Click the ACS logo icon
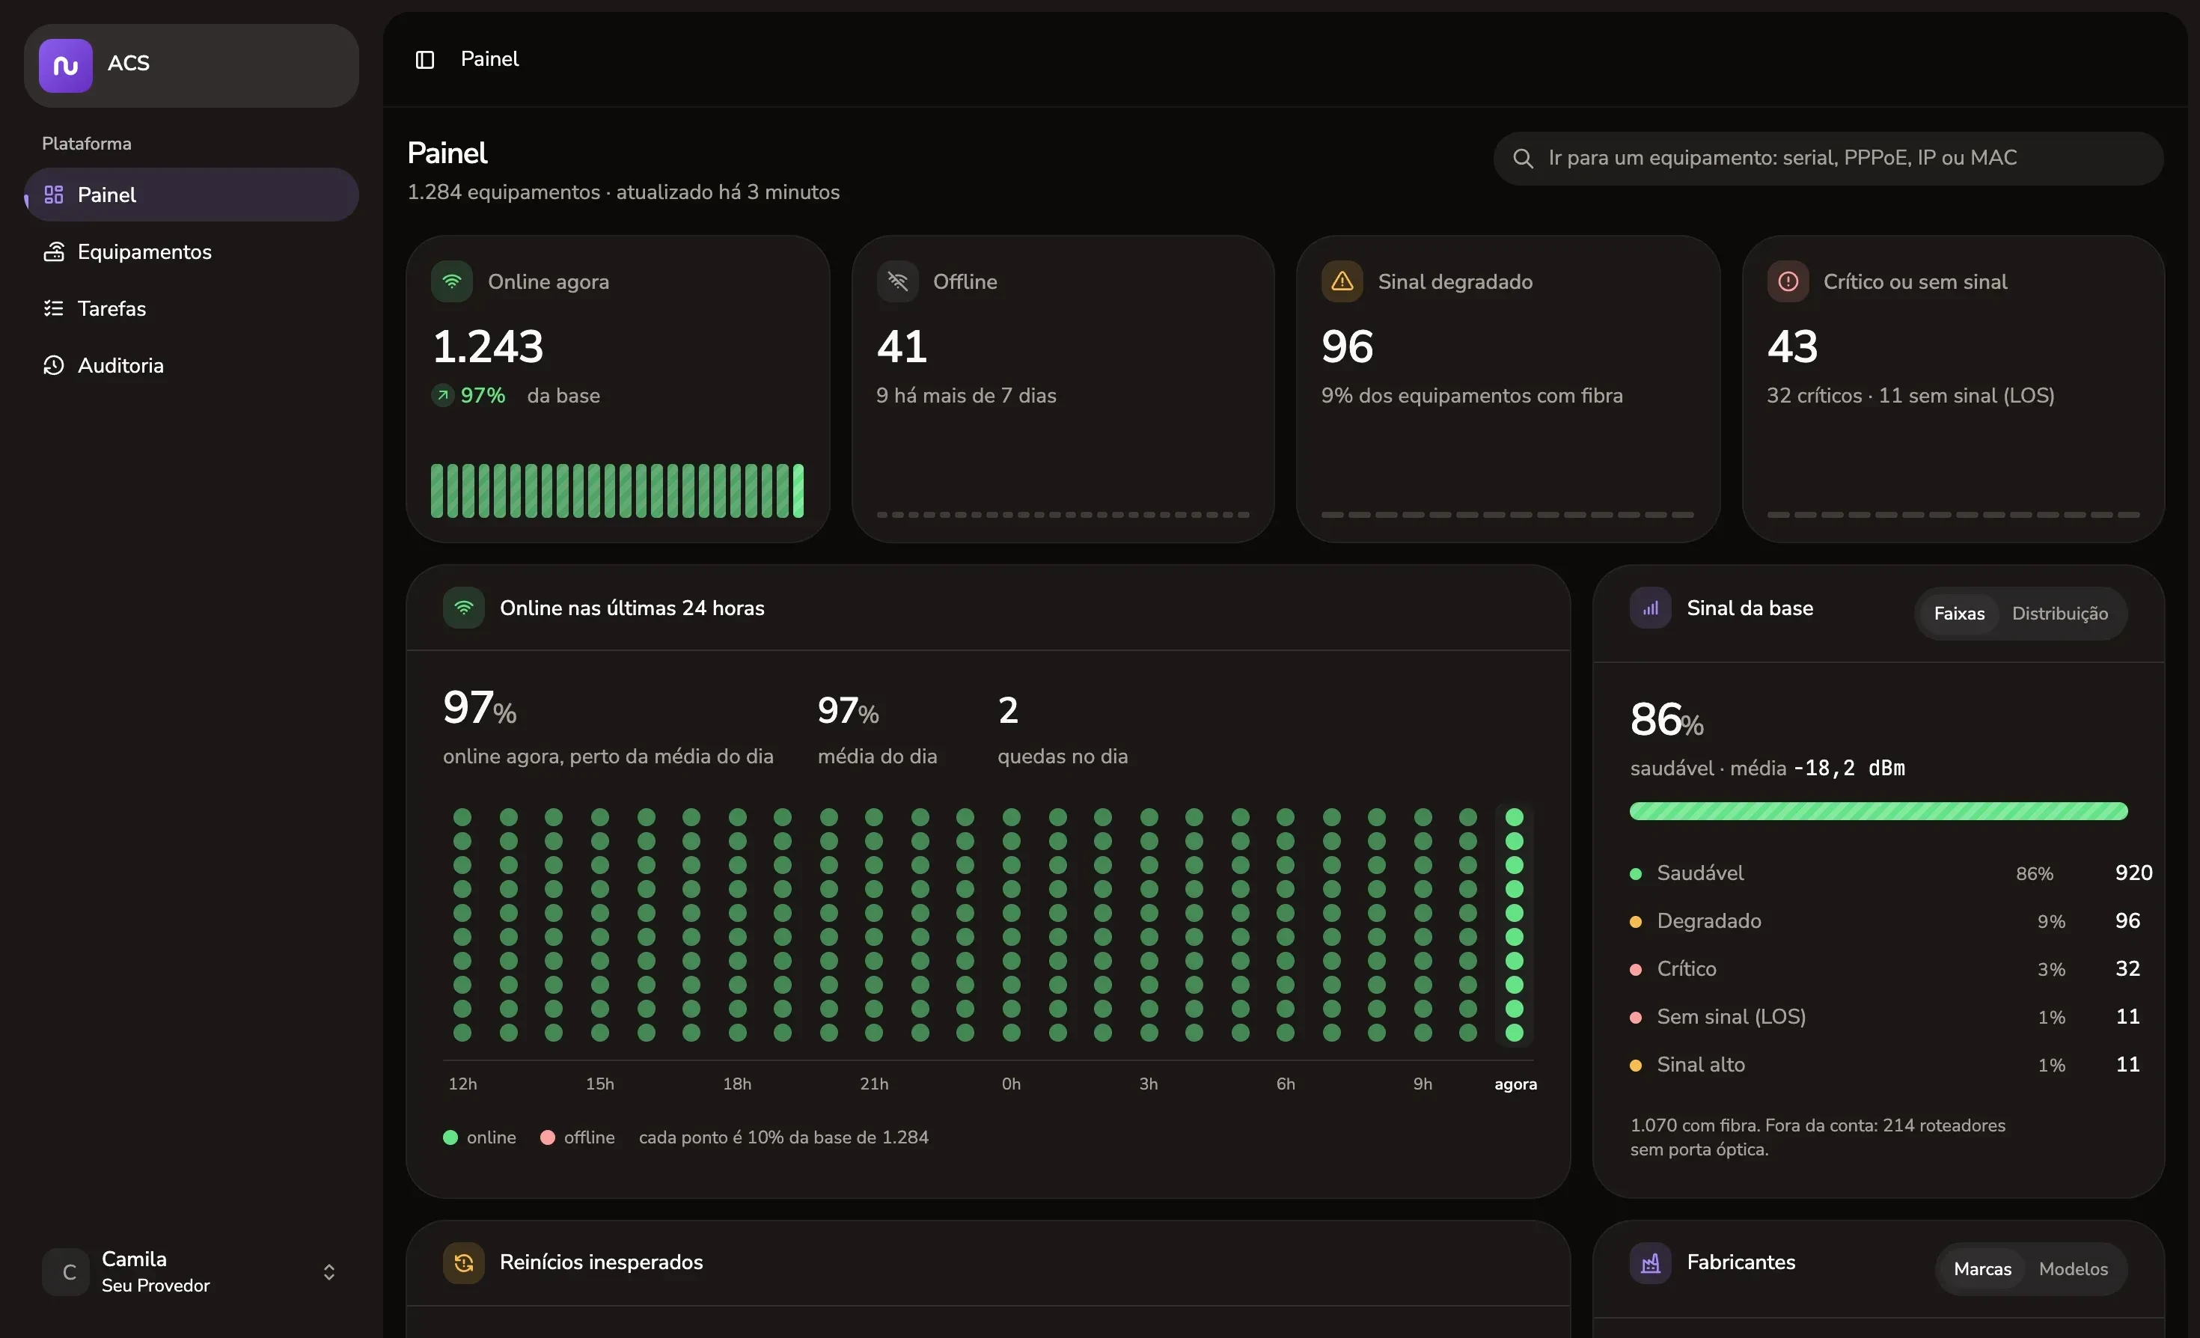The height and width of the screenshot is (1338, 2200). [65, 65]
